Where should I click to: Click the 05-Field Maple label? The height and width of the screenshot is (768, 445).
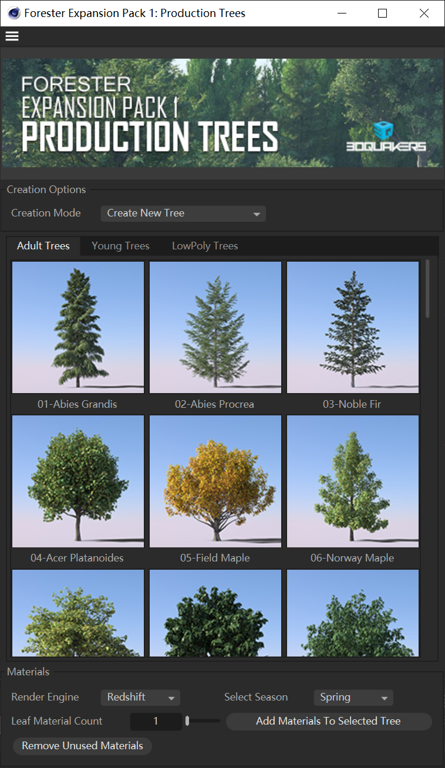click(x=215, y=558)
